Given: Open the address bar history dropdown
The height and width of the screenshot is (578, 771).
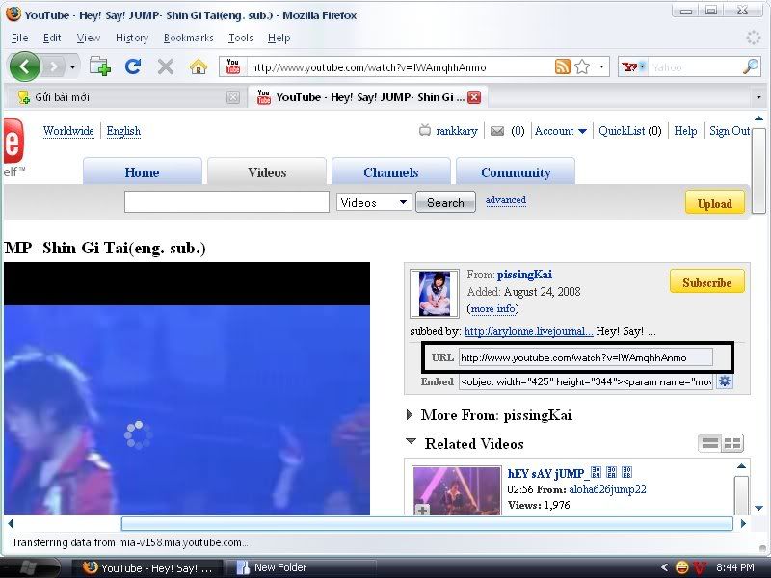Looking at the screenshot, I should pyautogui.click(x=601, y=66).
